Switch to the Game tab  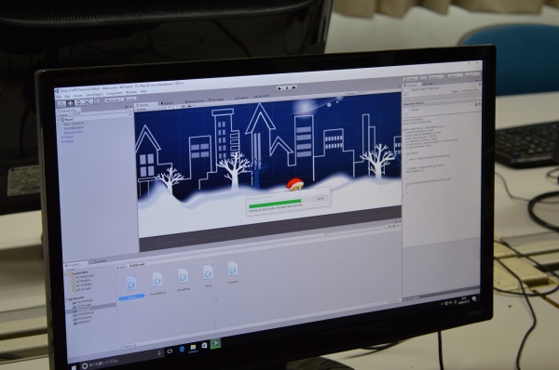point(167,103)
